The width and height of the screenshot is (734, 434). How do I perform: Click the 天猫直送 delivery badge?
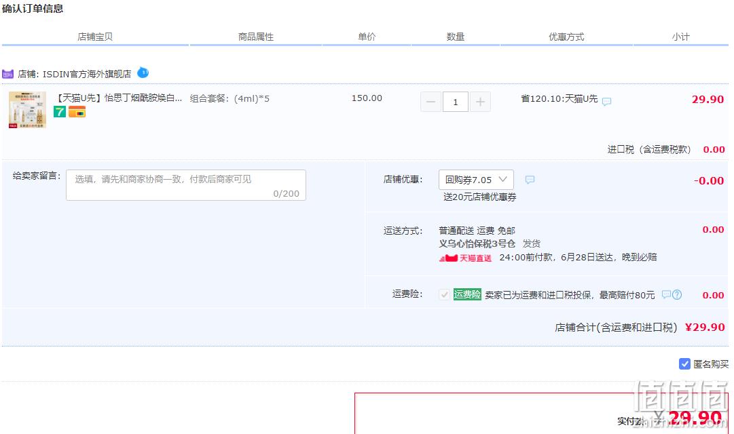[465, 258]
